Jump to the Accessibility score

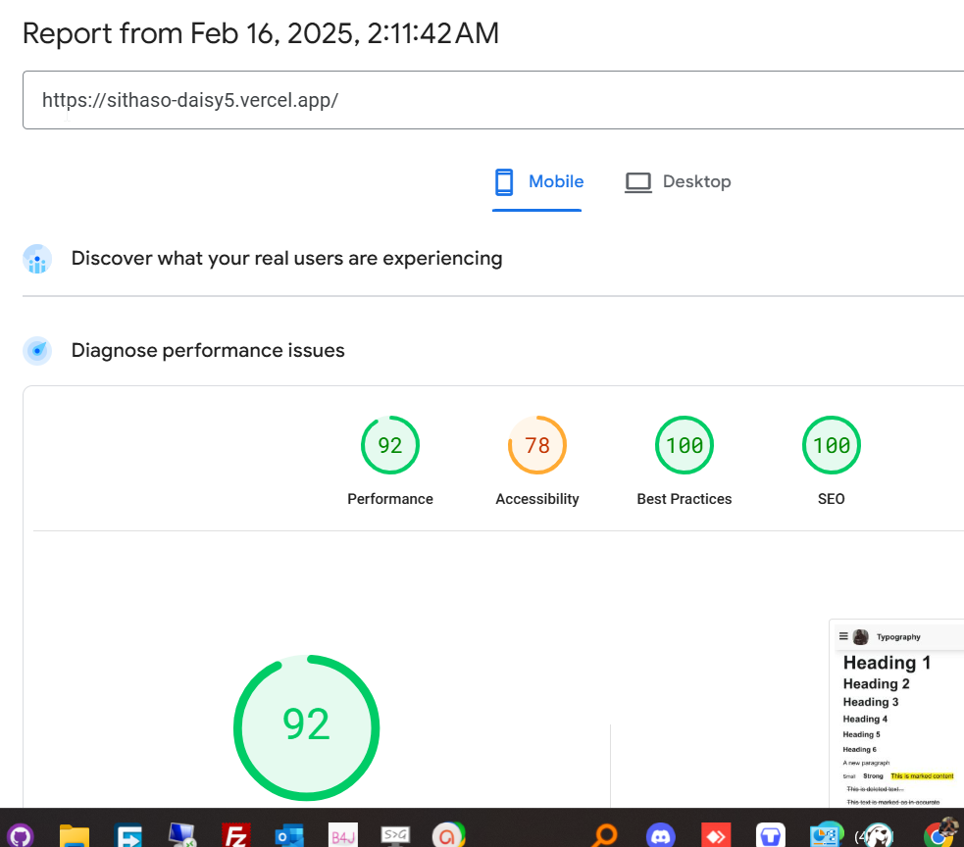click(x=537, y=446)
